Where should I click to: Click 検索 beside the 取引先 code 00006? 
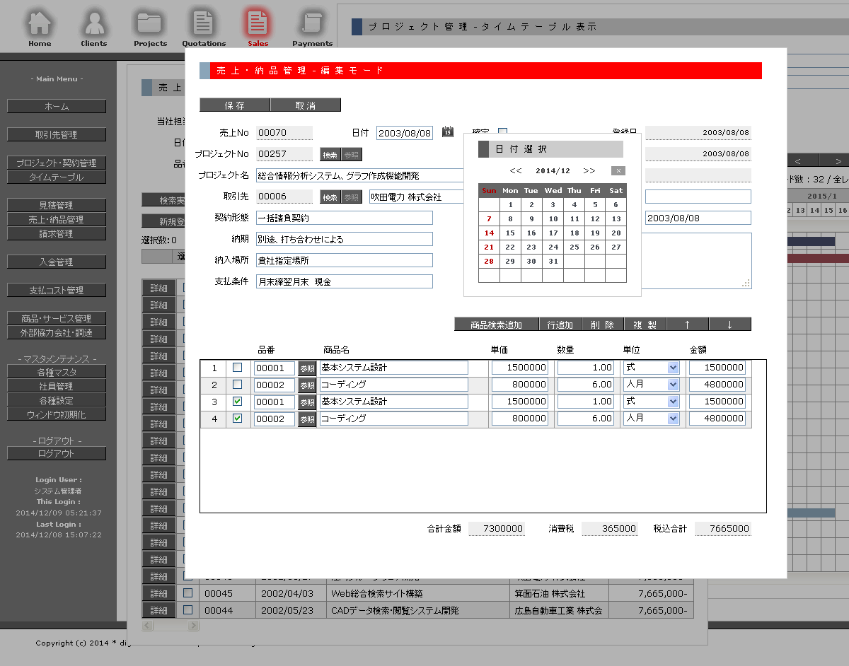click(330, 197)
